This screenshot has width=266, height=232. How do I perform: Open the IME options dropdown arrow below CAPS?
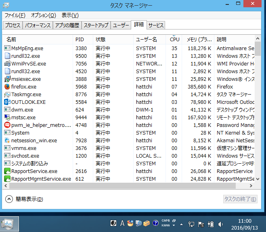[174, 226]
